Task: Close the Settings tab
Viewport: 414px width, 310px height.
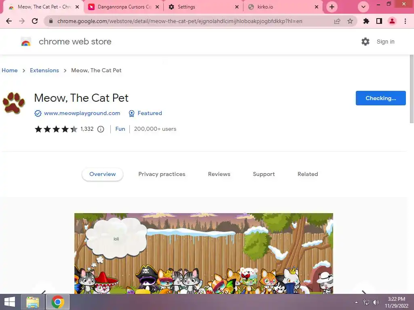Action: coord(237,7)
